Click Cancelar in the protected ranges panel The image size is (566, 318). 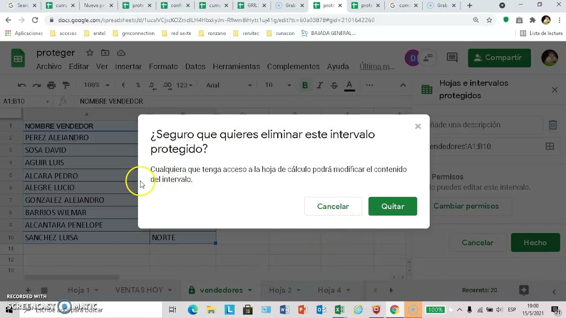[478, 242]
